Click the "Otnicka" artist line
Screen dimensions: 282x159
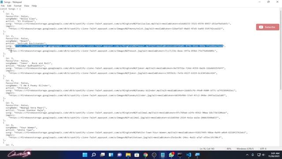(18, 88)
